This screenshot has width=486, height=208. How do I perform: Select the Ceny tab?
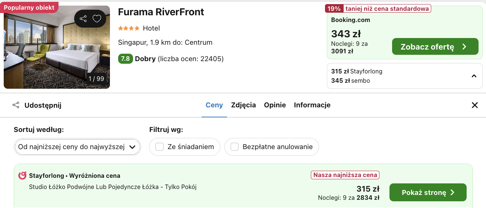pyautogui.click(x=214, y=105)
